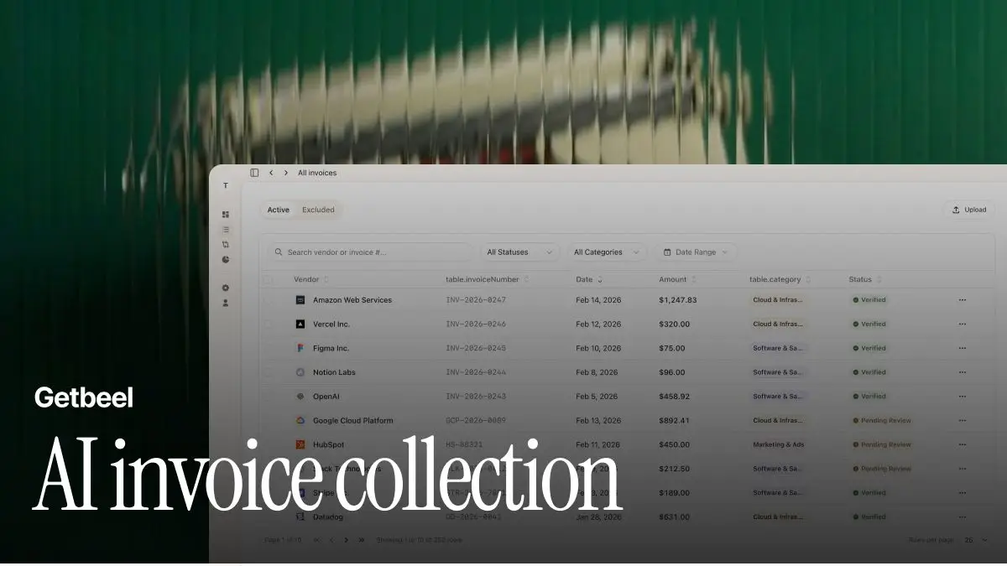This screenshot has width=1007, height=566.
Task: Sort by the Amount column
Action: 677,279
